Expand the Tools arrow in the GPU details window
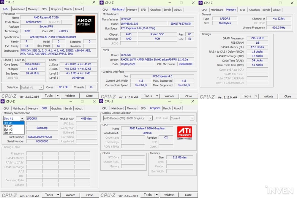Screen dimensions: 297x198 157,195
